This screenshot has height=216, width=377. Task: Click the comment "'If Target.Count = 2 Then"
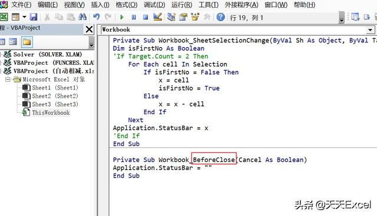tap(160, 57)
